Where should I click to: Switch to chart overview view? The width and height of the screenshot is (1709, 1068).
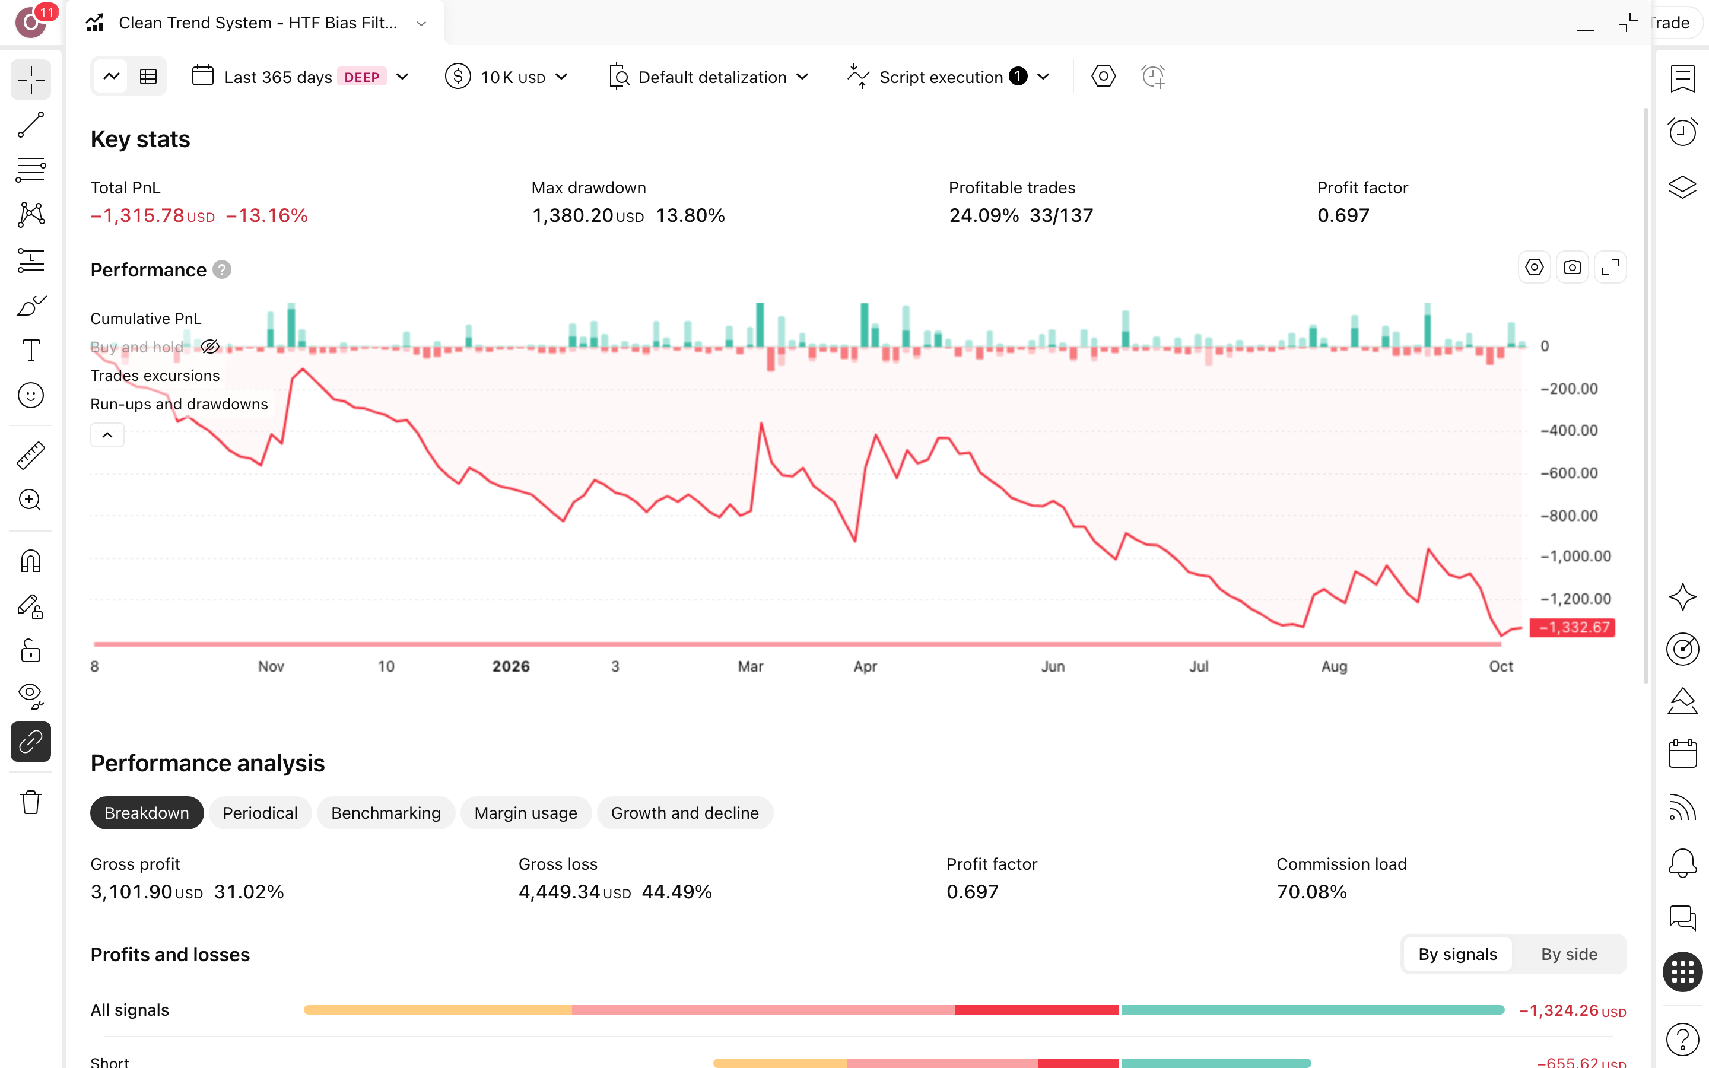[112, 77]
